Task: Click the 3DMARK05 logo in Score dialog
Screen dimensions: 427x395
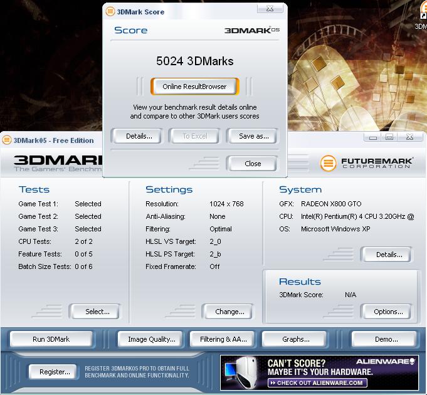Action: pyautogui.click(x=252, y=30)
